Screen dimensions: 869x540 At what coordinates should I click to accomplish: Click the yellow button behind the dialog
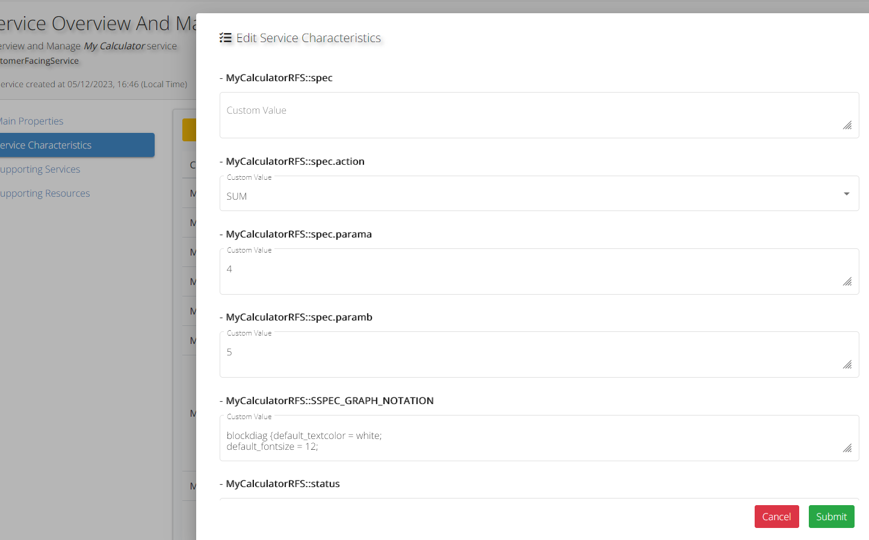(x=189, y=130)
